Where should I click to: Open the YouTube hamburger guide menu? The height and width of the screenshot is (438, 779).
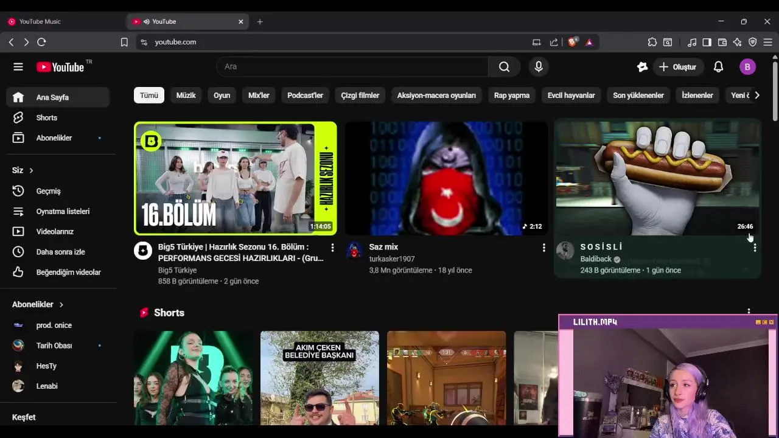coord(18,67)
